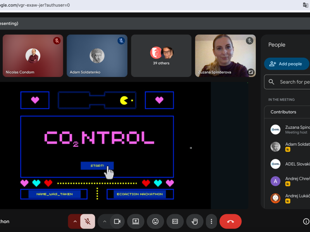Expand video settings arrow beside the camera
Viewport: 310px width, 232px height.
[104, 222]
